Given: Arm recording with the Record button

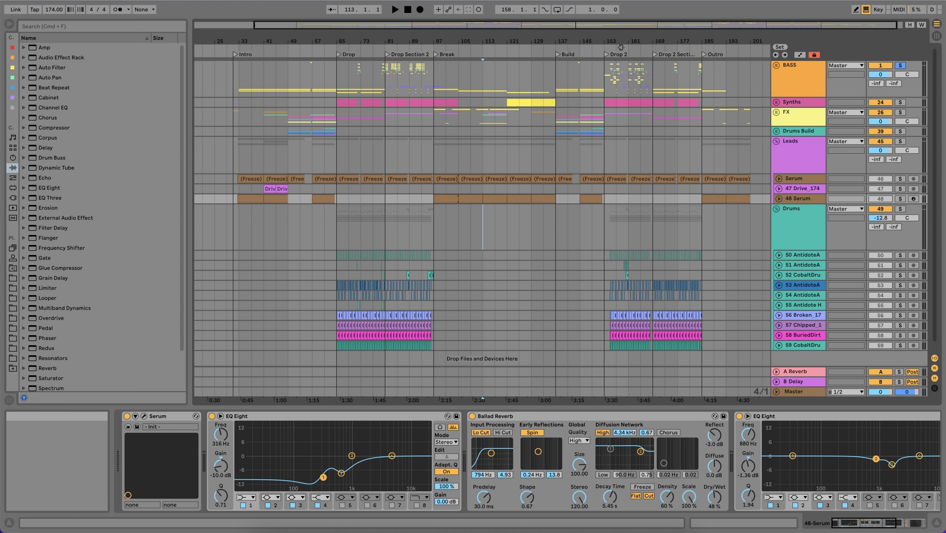Looking at the screenshot, I should (x=419, y=9).
